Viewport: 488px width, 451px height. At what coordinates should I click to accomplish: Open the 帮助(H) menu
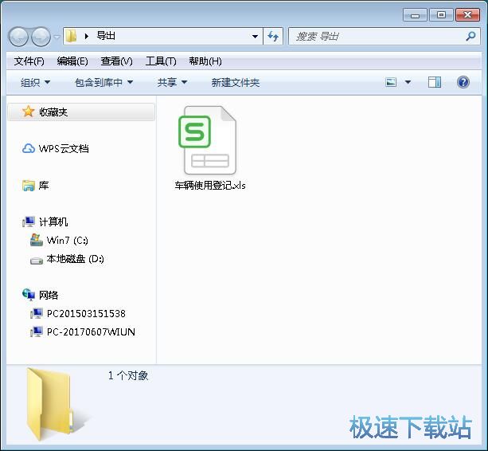[205, 61]
